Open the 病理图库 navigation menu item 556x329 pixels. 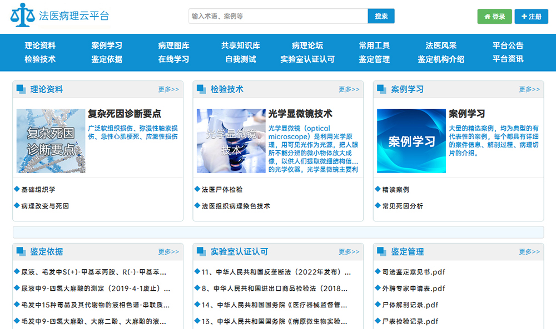tap(173, 45)
